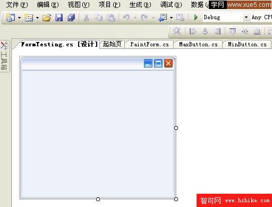Click the Align Centers layout icon
The height and width of the screenshot is (207, 272).
point(205,31)
